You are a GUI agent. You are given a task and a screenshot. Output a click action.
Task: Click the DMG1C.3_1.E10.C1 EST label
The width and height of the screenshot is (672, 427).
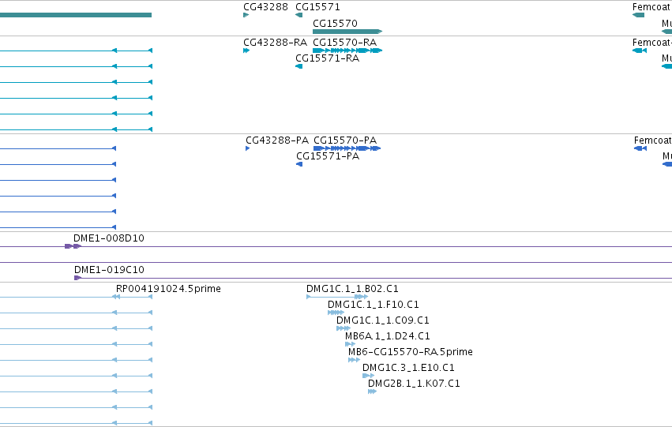[408, 368]
